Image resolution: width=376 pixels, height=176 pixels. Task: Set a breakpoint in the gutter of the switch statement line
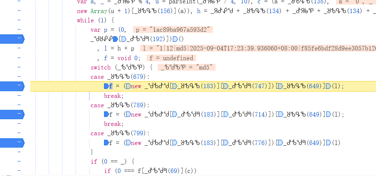[19, 67]
